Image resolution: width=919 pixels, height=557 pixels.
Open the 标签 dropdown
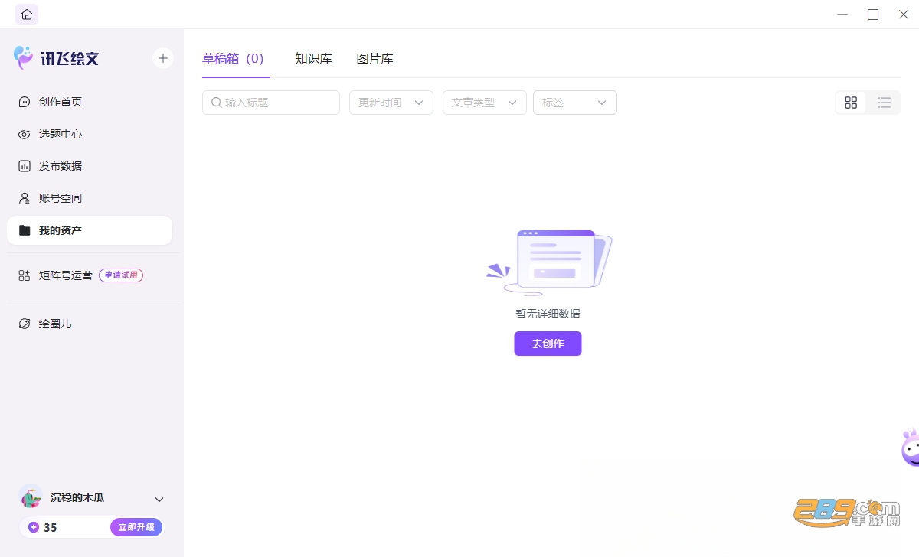click(x=575, y=103)
